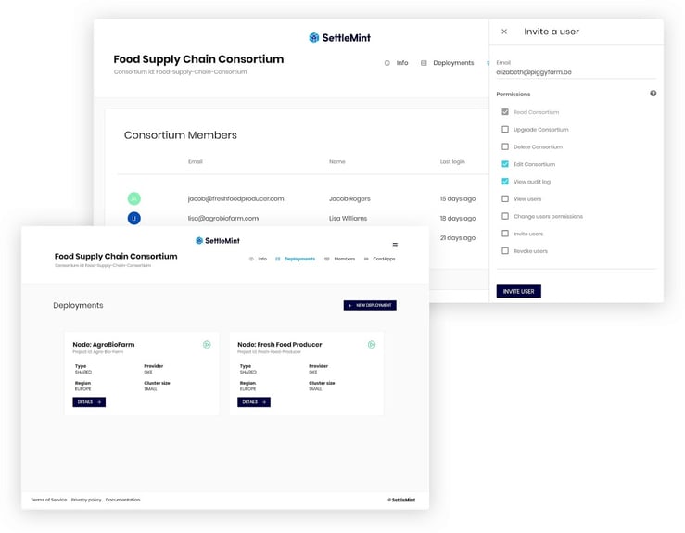The height and width of the screenshot is (533, 685).
Task: Click the INVITE USER button
Action: [x=518, y=291]
